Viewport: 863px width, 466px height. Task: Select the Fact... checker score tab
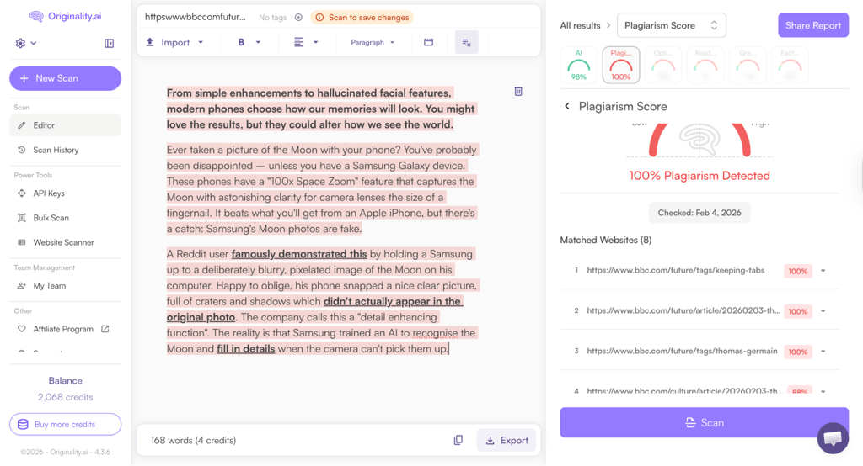(x=790, y=65)
